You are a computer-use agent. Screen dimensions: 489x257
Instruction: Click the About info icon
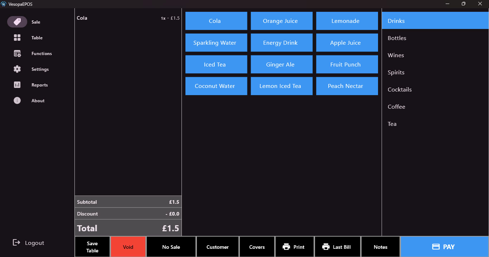pos(17,100)
